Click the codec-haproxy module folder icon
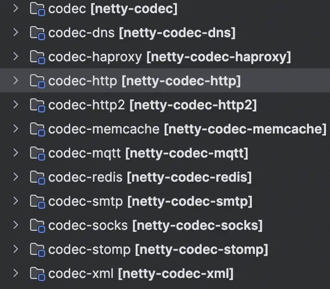 pos(38,57)
